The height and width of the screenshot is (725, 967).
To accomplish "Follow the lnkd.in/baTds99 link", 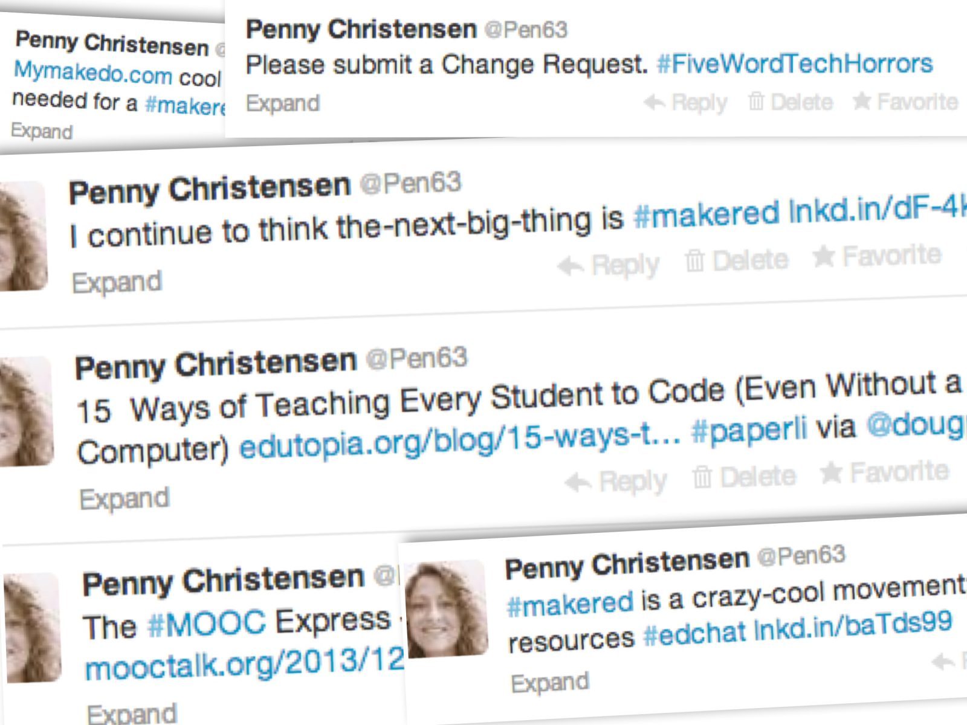I will [x=853, y=626].
